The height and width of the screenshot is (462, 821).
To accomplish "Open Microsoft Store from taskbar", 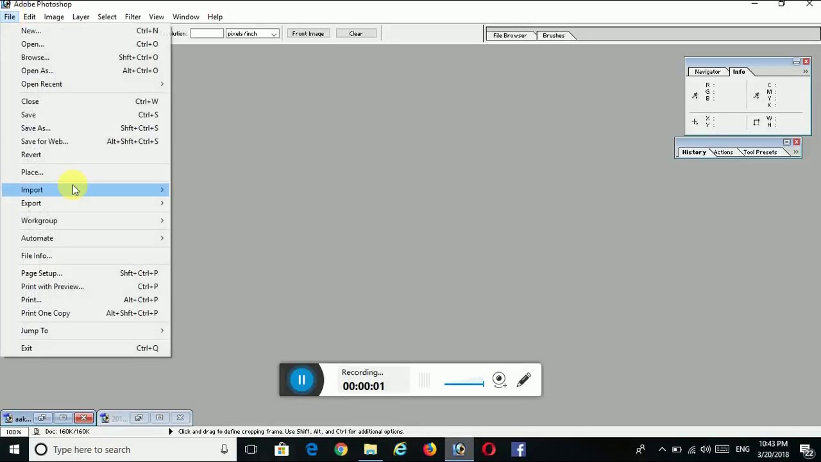I will pos(282,450).
